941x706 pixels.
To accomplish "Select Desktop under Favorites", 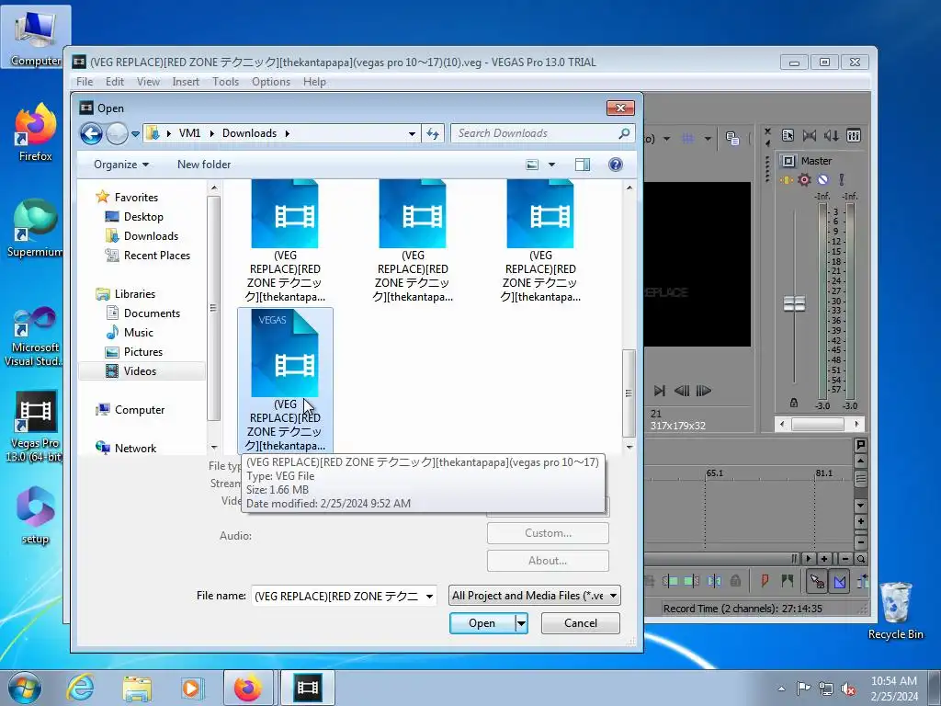I will [x=143, y=217].
